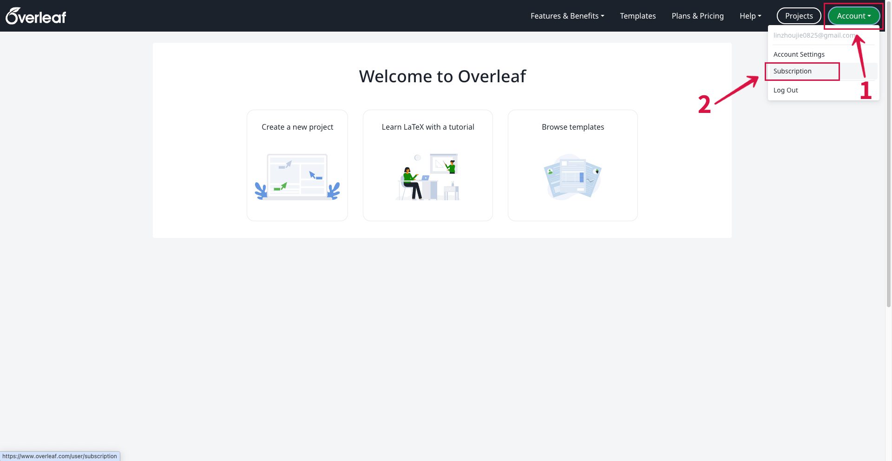Click the linzhoujie0825@gmail.com email text
Screen dimensions: 892x461
tap(815, 35)
